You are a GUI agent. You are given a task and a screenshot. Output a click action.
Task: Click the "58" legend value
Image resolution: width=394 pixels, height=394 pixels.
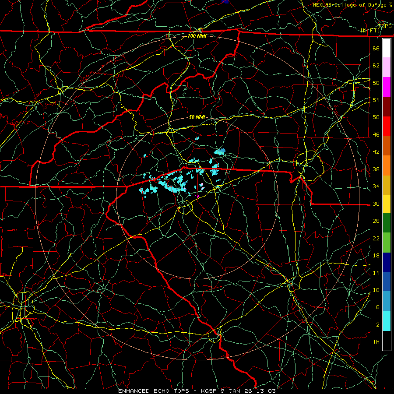pyautogui.click(x=376, y=83)
